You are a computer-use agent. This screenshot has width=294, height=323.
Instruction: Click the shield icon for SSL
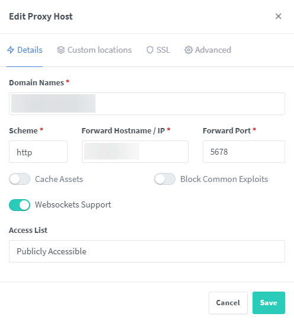click(150, 50)
